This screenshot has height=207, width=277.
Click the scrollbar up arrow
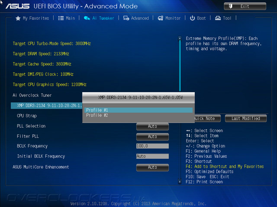180,38
